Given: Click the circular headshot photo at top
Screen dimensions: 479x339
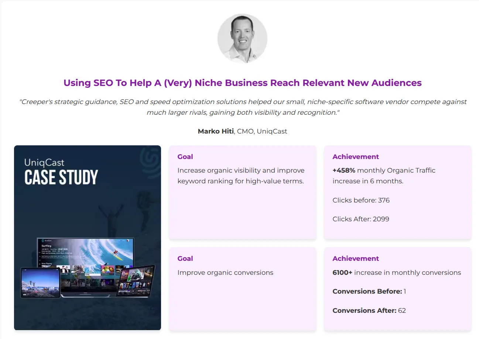Looking at the screenshot, I should point(242,39).
